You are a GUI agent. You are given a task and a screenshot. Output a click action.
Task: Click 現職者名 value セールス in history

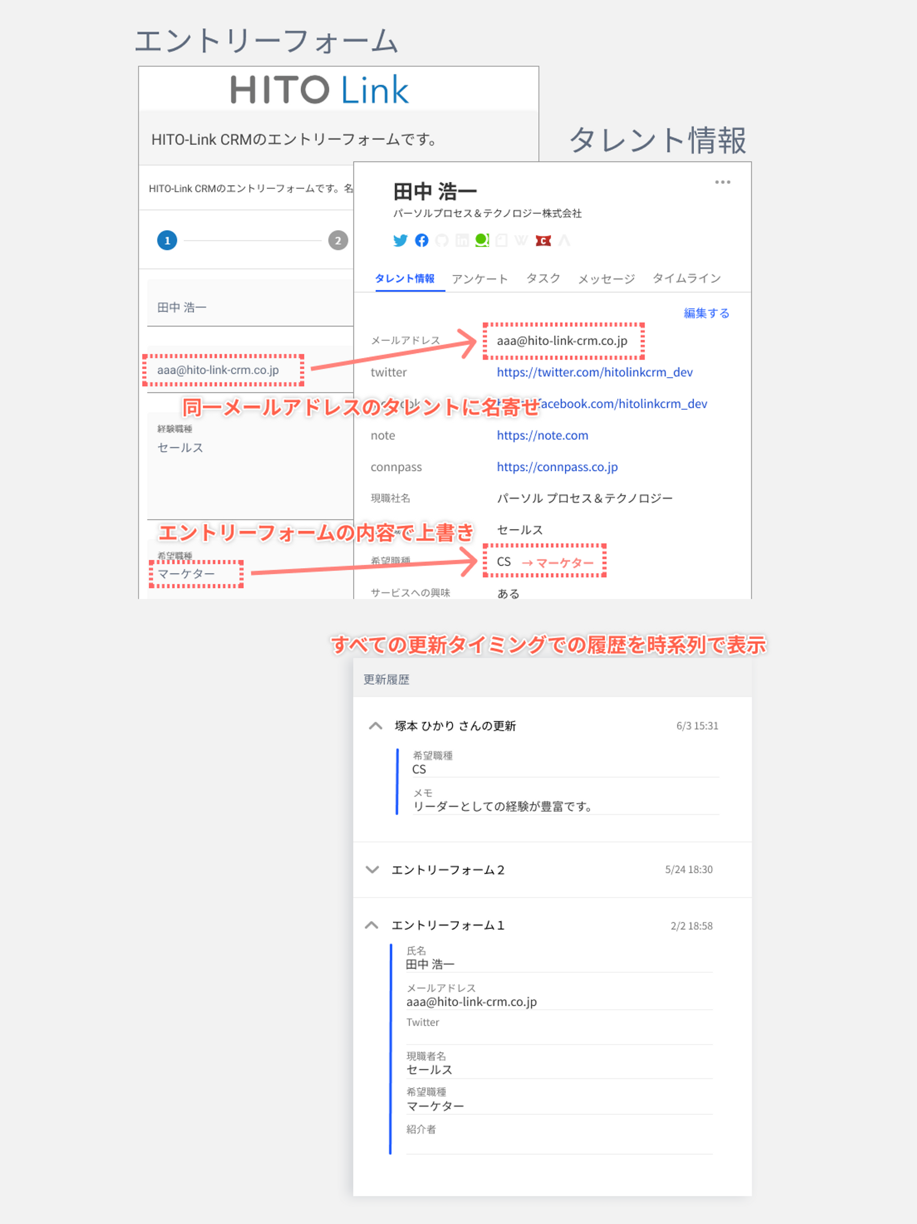click(430, 1070)
